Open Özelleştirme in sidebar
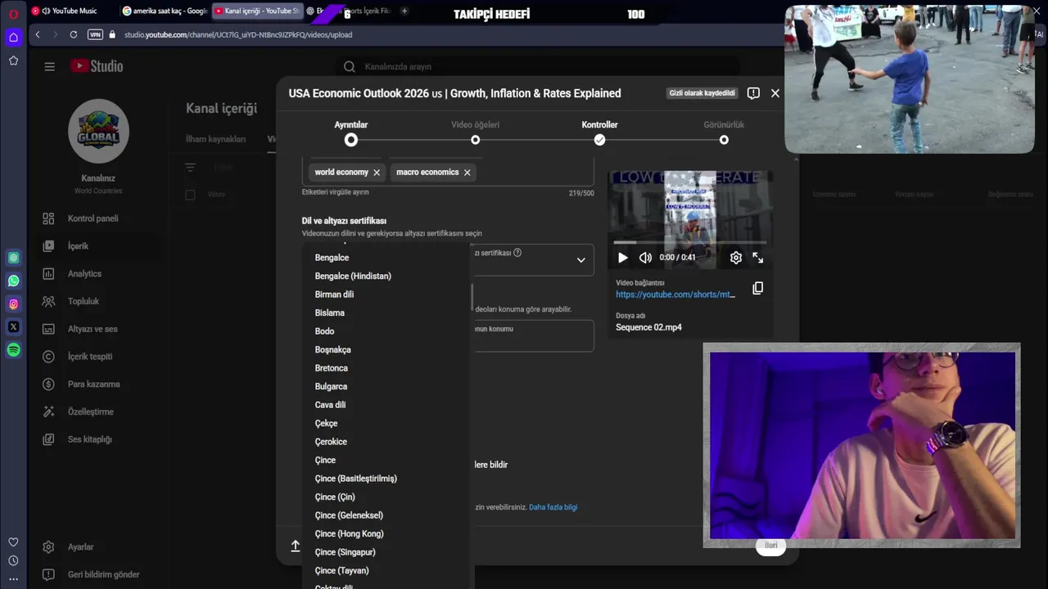1048x589 pixels. click(93, 411)
